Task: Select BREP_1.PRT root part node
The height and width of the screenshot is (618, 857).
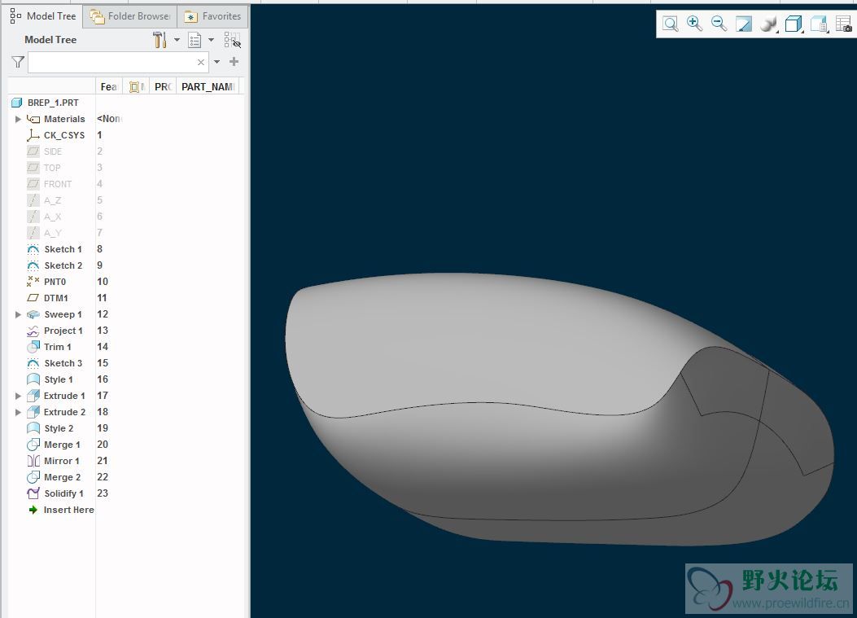Action: click(x=52, y=103)
